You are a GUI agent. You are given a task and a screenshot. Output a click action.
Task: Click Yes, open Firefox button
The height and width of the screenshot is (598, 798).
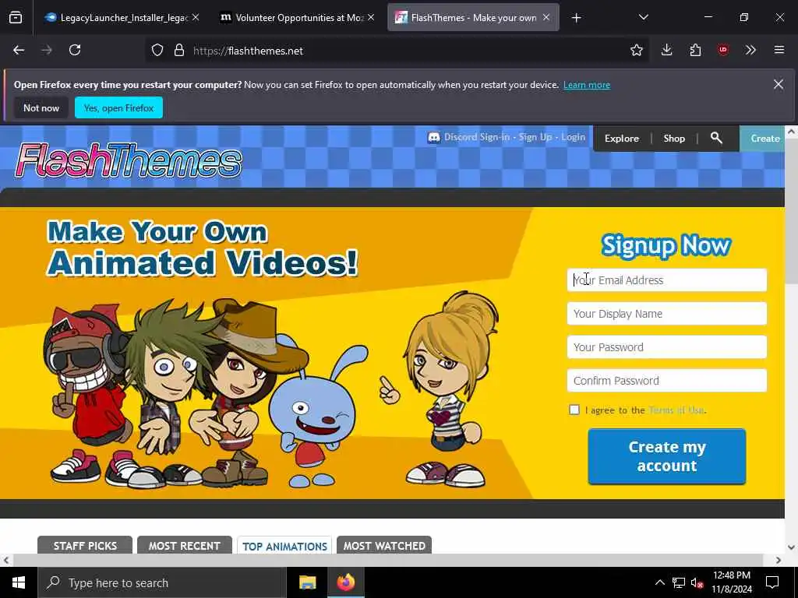coord(118,107)
